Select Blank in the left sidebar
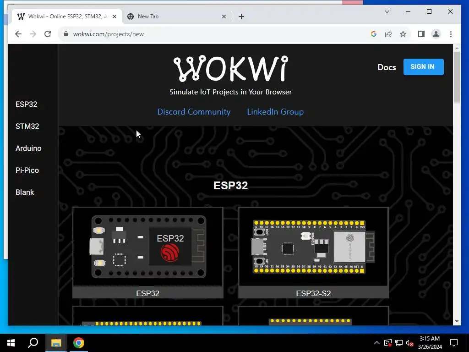Image resolution: width=469 pixels, height=352 pixels. [x=25, y=192]
